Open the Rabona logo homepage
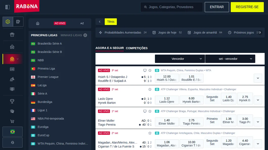This screenshot has height=150, width=268. (x=27, y=6)
